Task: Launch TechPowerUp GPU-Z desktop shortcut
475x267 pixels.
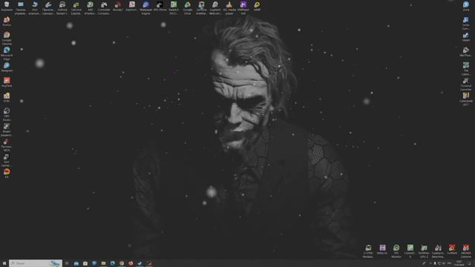Action: click(424, 251)
